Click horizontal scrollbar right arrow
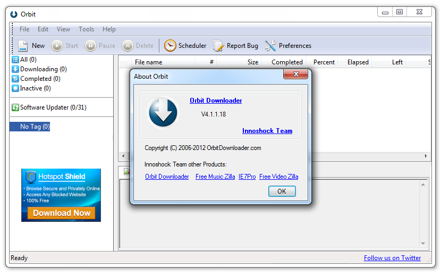This screenshot has height=275, width=441. [426, 156]
